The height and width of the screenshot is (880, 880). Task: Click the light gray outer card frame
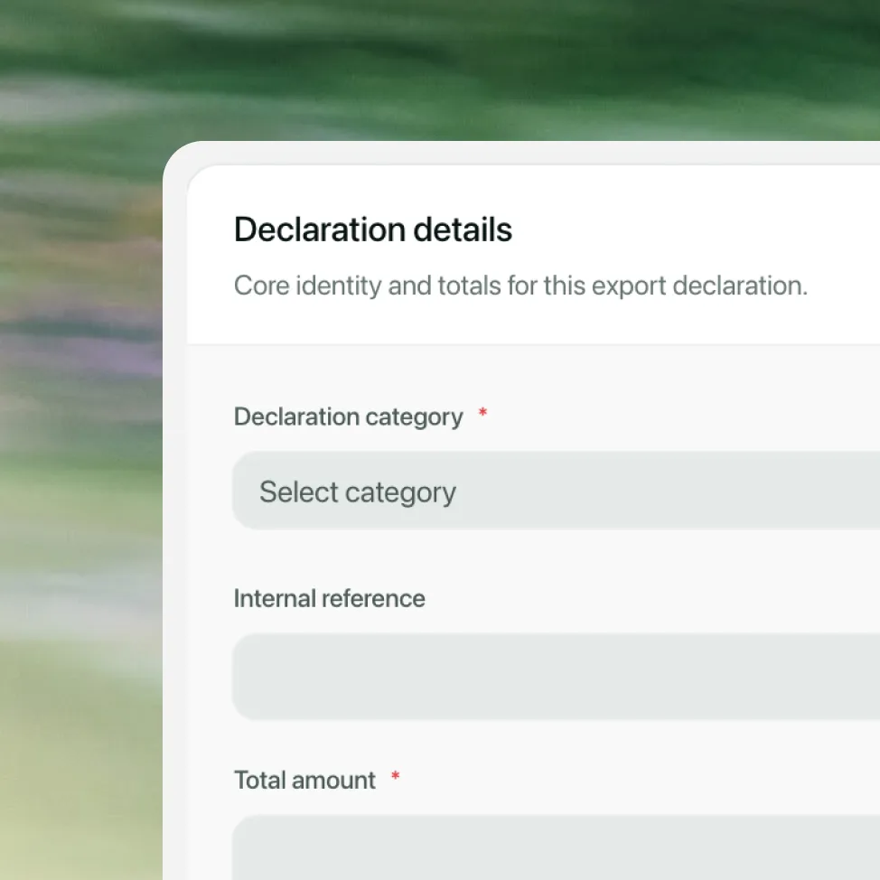[x=174, y=505]
